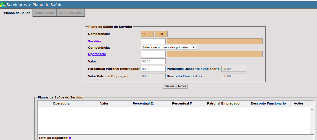The image size is (317, 140).
Task: Expand the 'Selecione um servidor primeiro' dropdown
Action: (x=168, y=47)
